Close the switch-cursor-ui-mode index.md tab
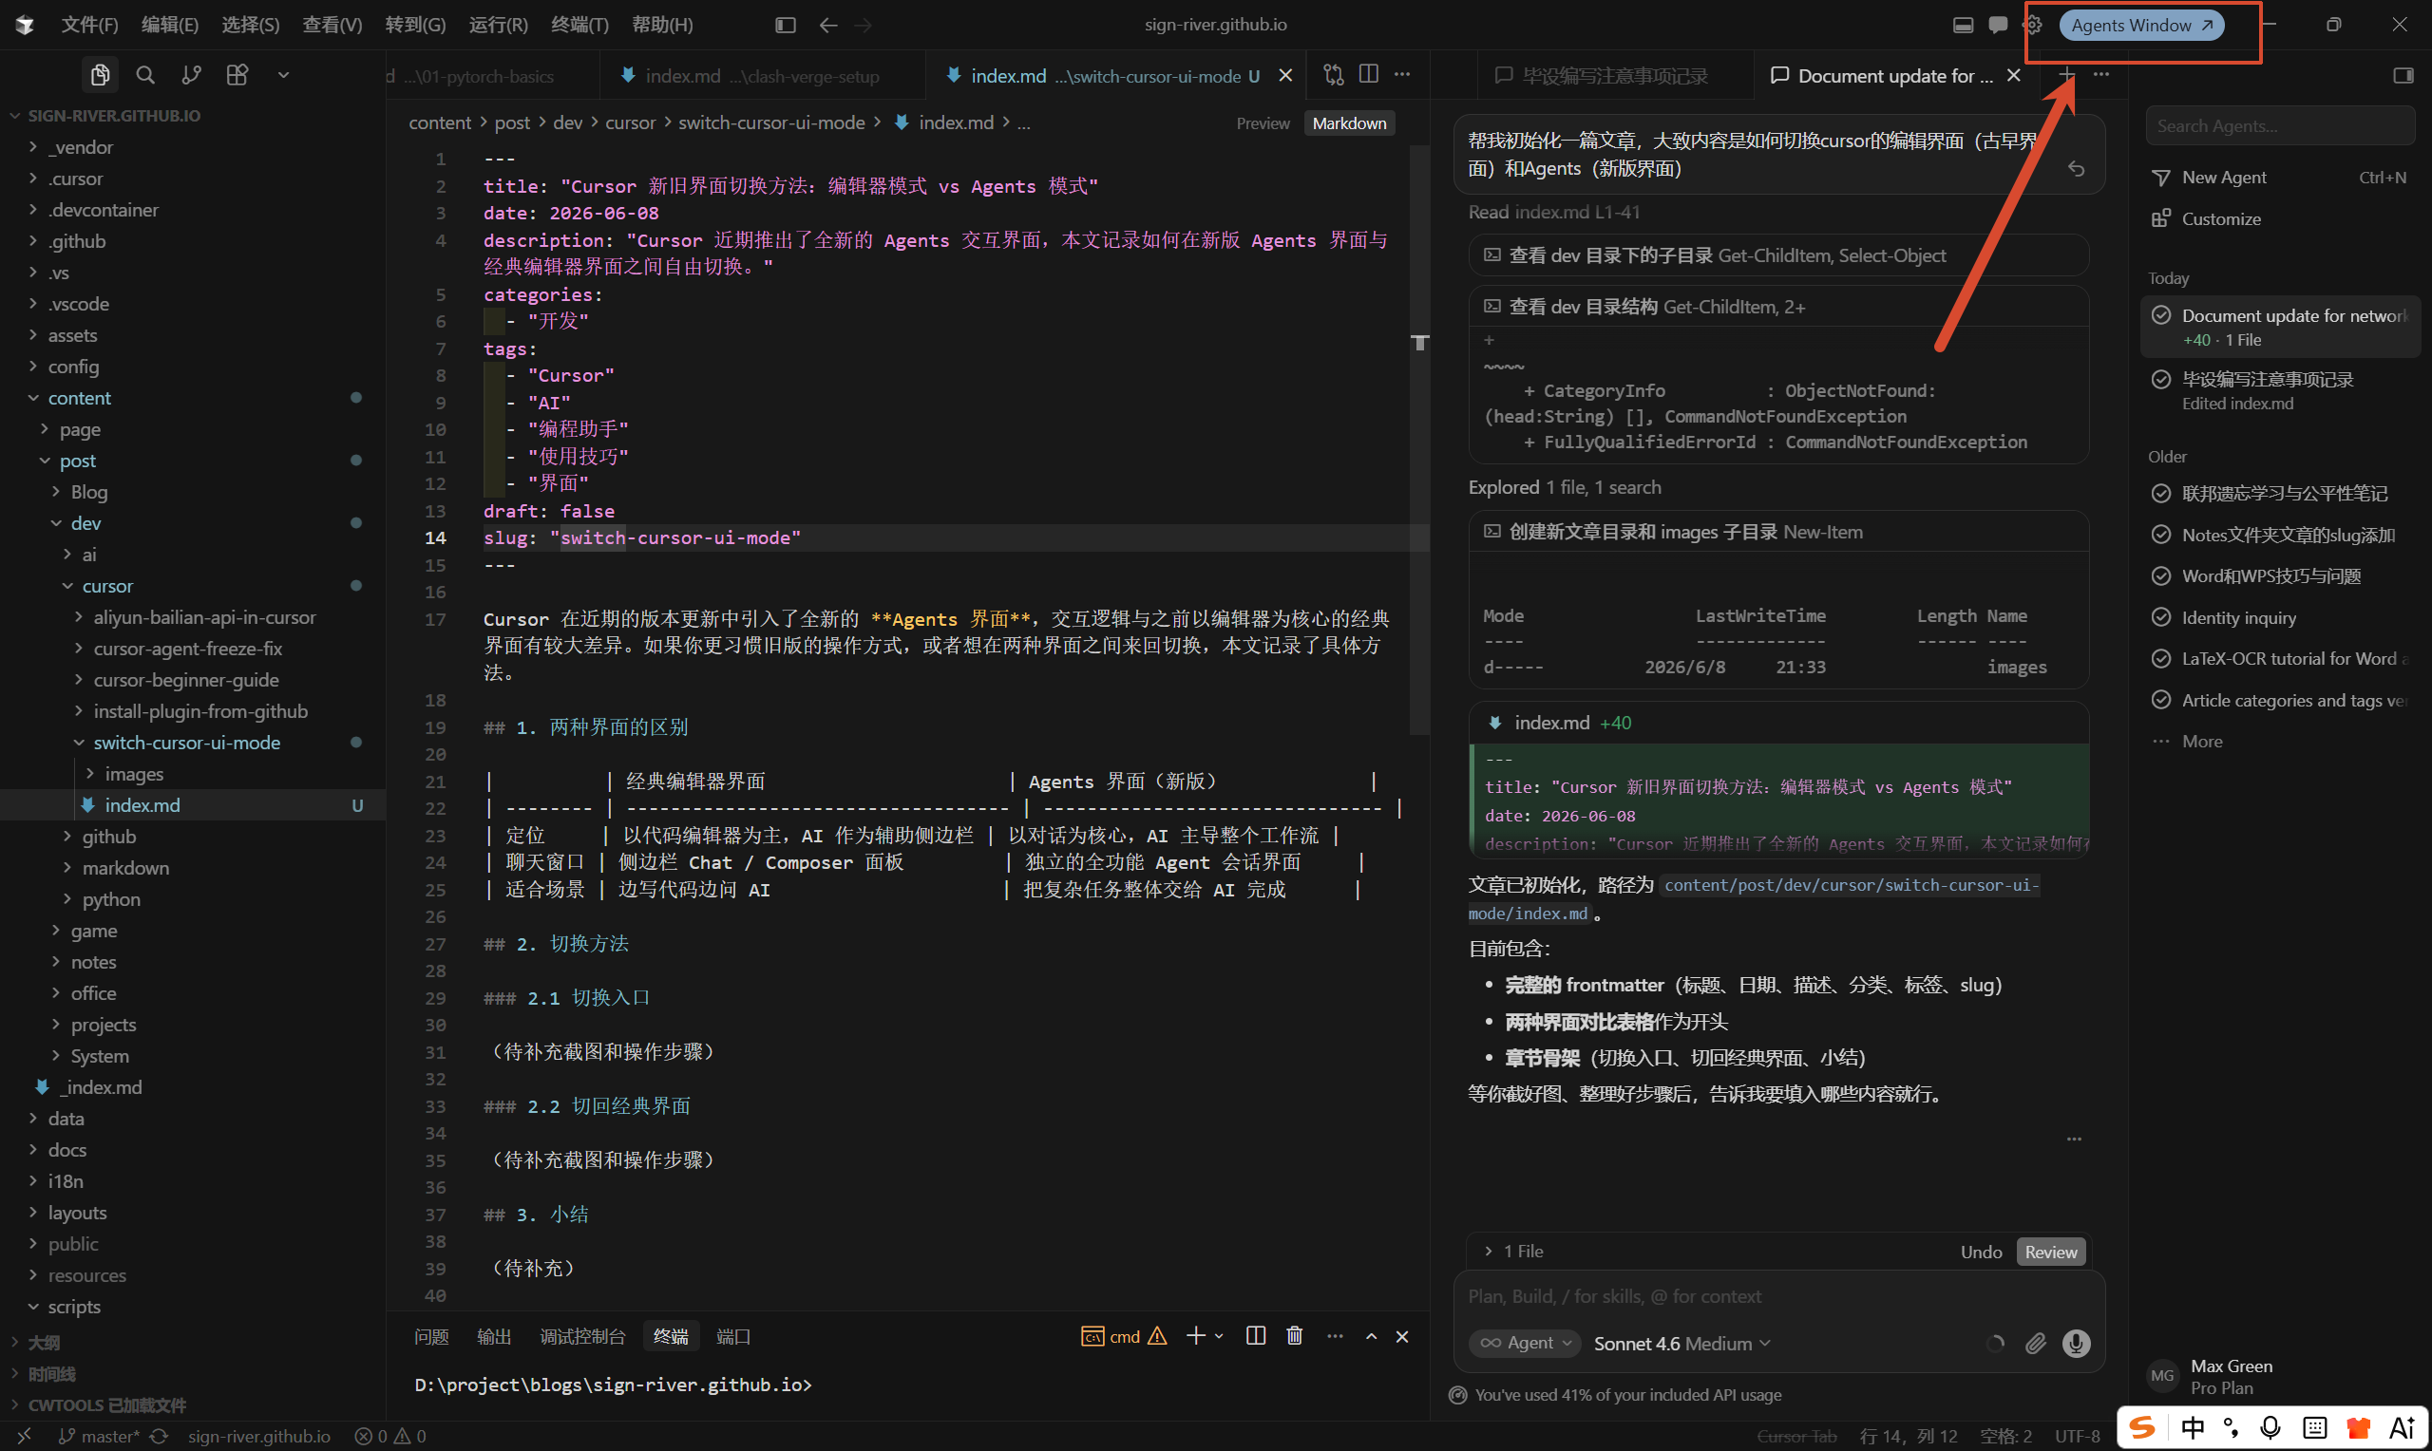This screenshot has height=1451, width=2432. click(x=1286, y=75)
